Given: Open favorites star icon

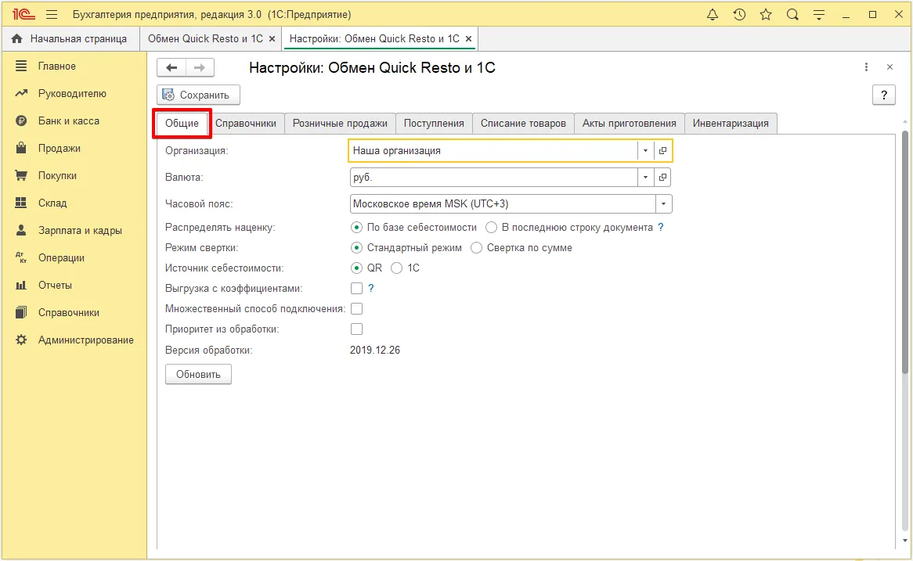Looking at the screenshot, I should pyautogui.click(x=766, y=15).
